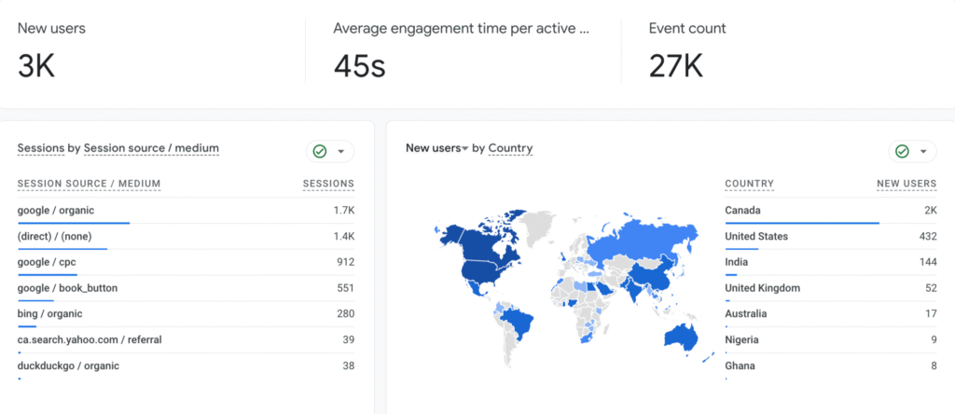The width and height of the screenshot is (955, 414).
Task: Click the bing / organic row
Action: pos(48,314)
